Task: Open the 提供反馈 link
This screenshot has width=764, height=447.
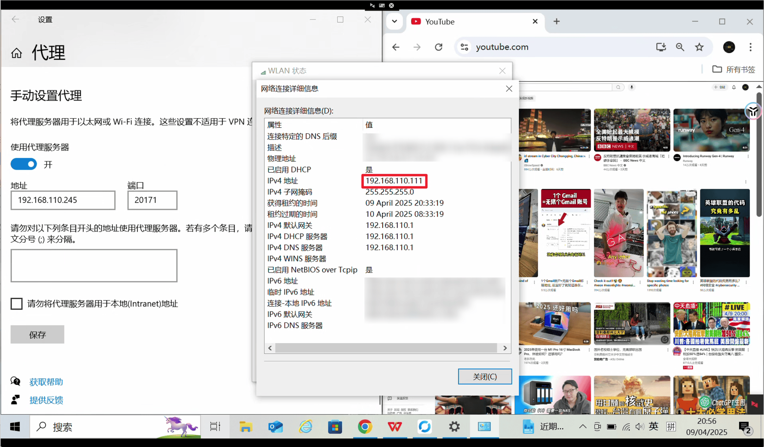Action: (x=46, y=400)
